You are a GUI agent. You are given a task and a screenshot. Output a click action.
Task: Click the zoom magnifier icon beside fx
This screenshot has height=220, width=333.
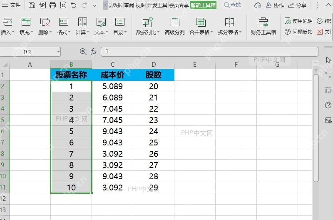point(83,52)
